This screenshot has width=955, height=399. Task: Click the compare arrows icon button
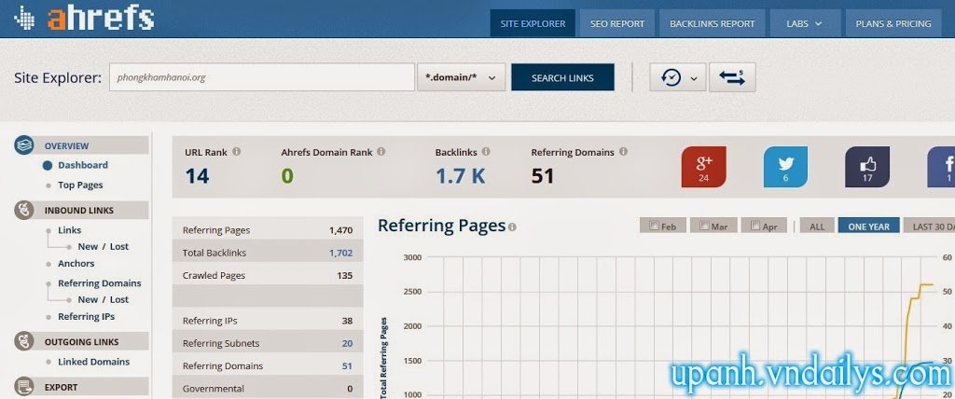732,77
